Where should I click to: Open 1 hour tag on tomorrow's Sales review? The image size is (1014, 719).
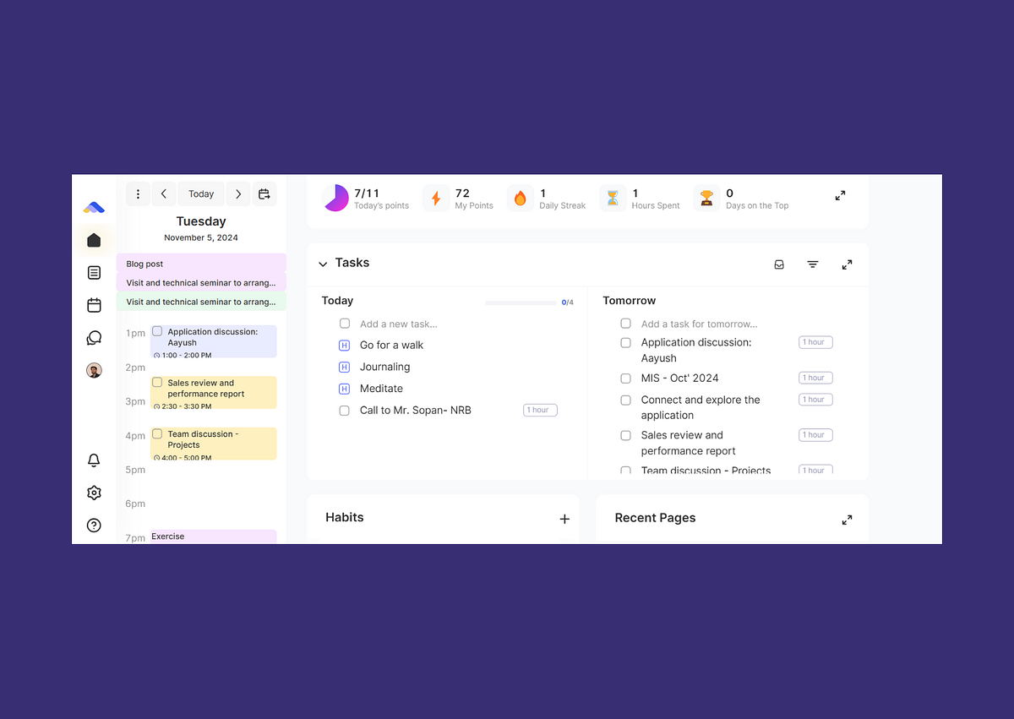815,435
